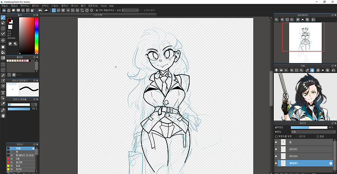337x174 pixels.
Task: Undock the Color panel
Action: (34, 15)
